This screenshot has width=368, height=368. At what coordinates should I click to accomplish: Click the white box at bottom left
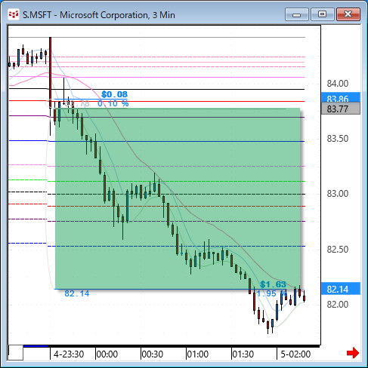click(16, 353)
